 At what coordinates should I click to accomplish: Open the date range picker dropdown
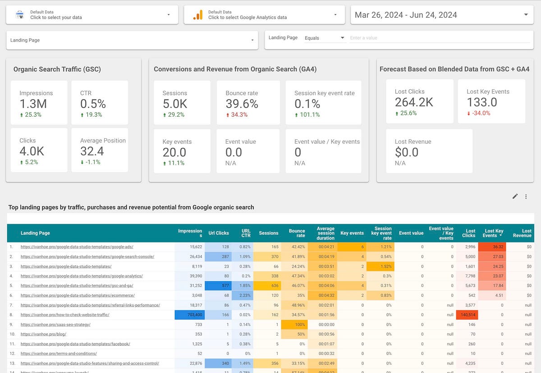(x=526, y=15)
